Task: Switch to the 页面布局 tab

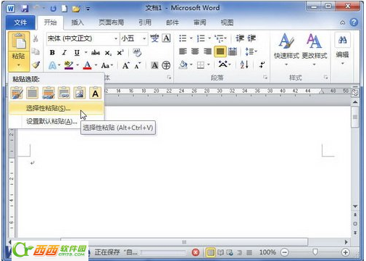Action: [x=111, y=22]
